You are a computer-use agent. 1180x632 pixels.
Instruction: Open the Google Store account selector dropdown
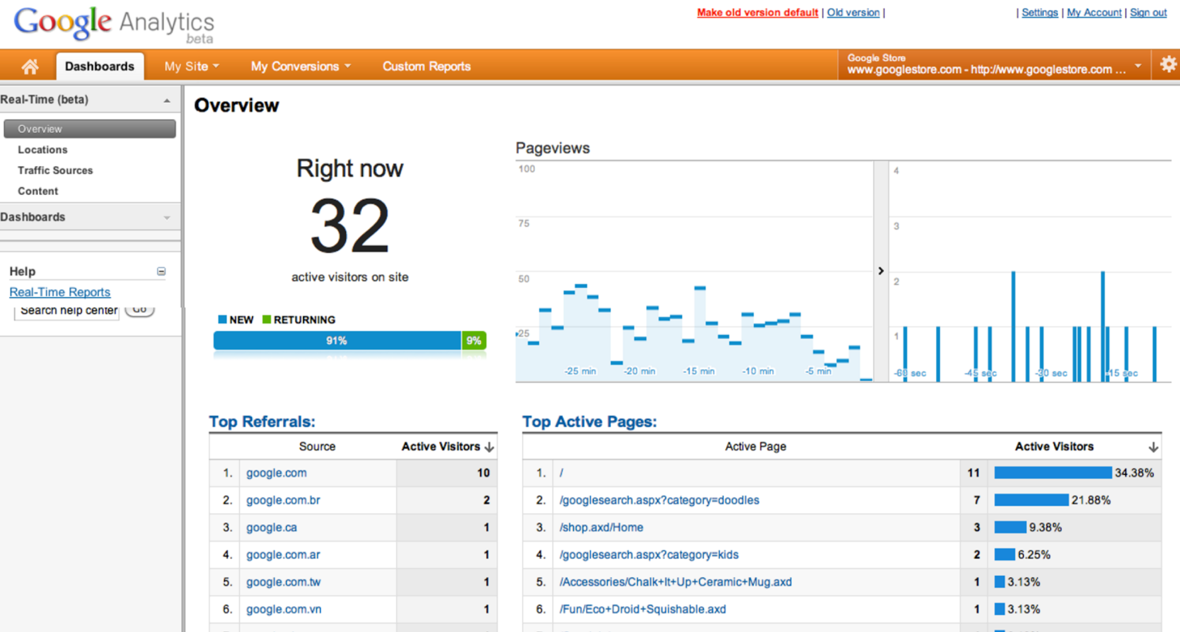(1138, 66)
